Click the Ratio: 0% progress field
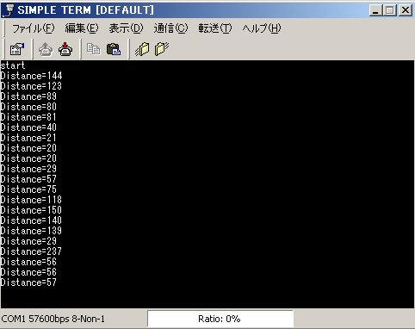Viewport: 415px width, 329px height. pos(220,319)
